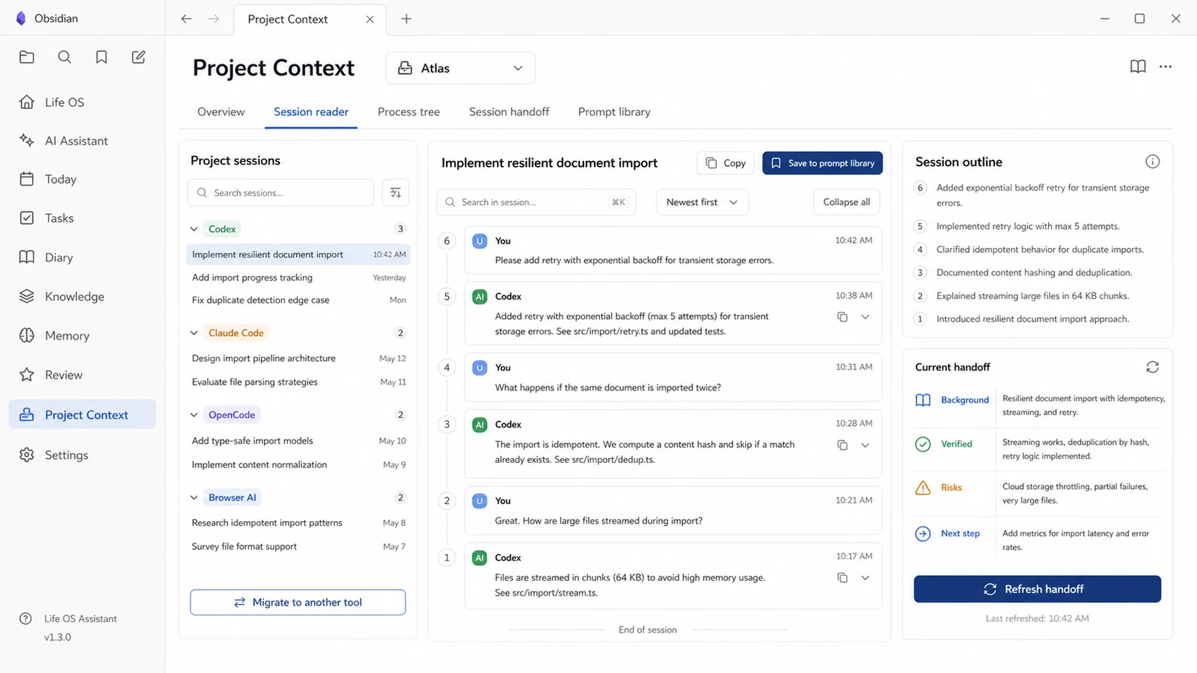Open Diary in the sidebar

[x=82, y=257]
